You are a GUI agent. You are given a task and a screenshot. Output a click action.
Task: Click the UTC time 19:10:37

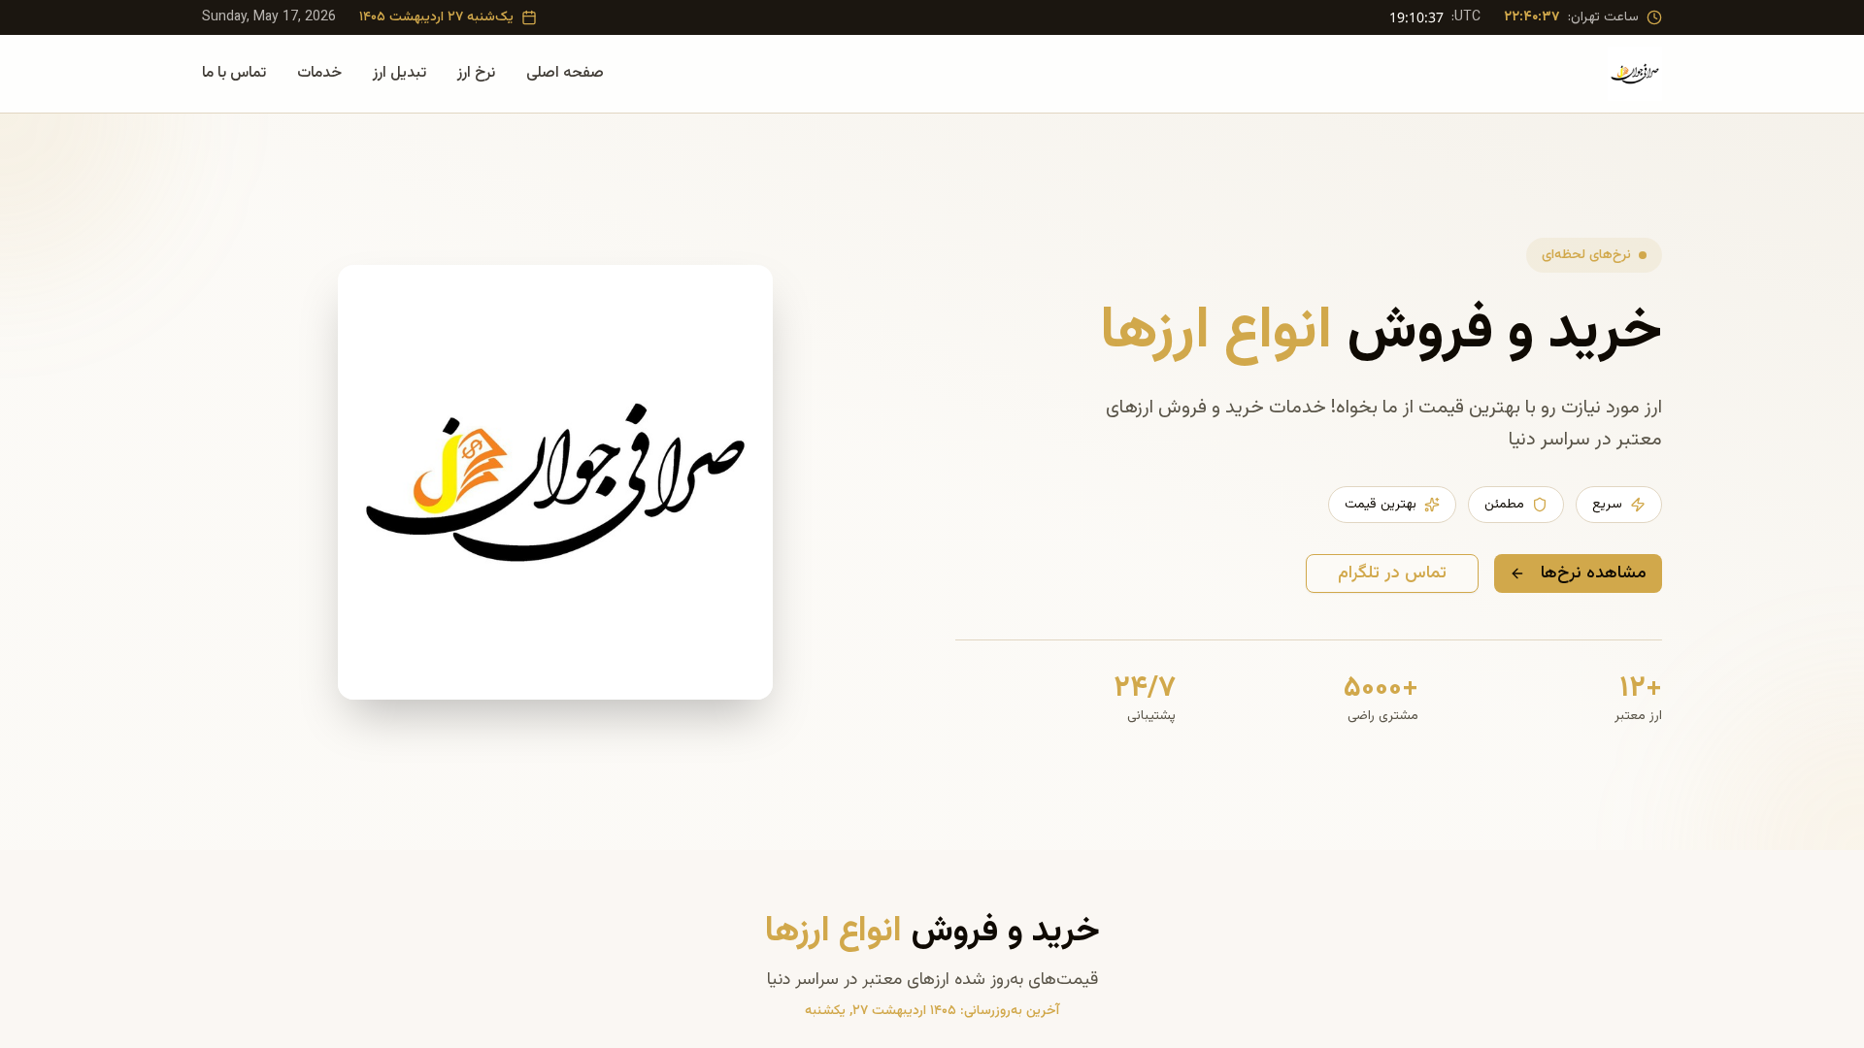click(1416, 17)
